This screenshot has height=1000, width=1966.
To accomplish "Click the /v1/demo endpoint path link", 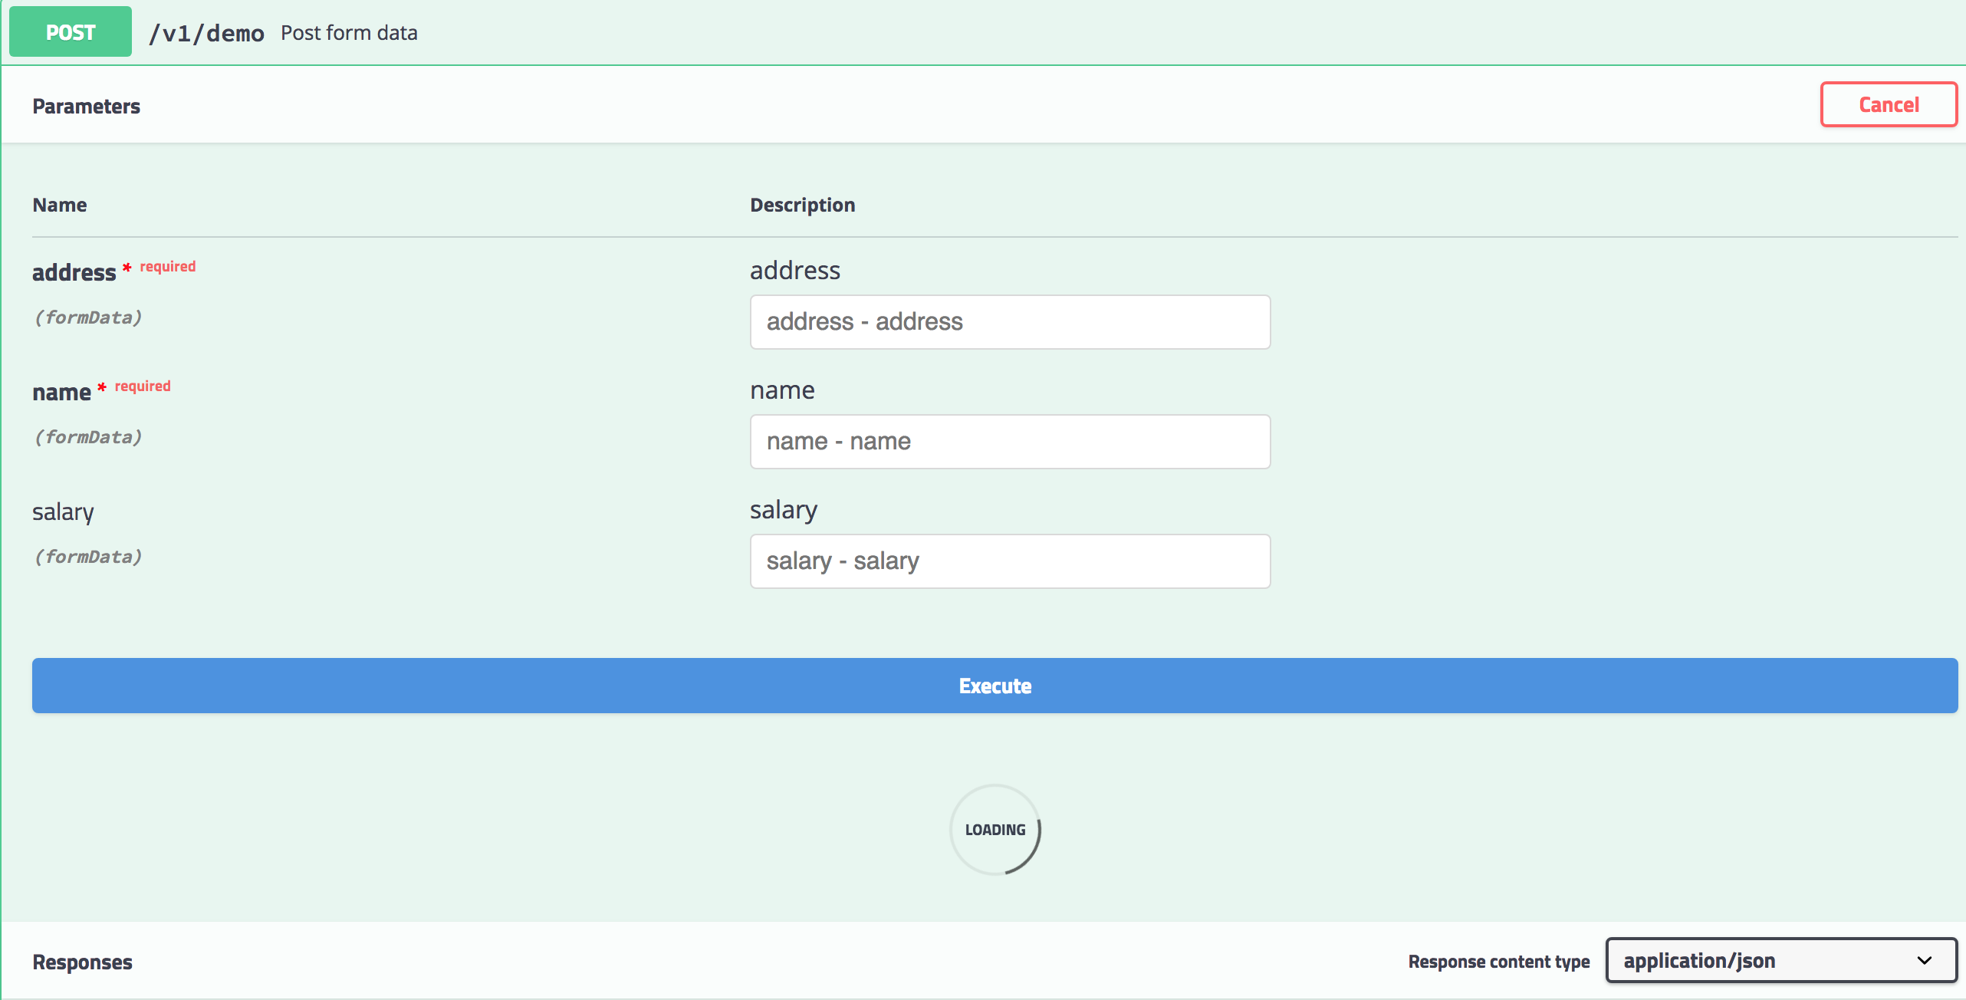I will (x=205, y=32).
